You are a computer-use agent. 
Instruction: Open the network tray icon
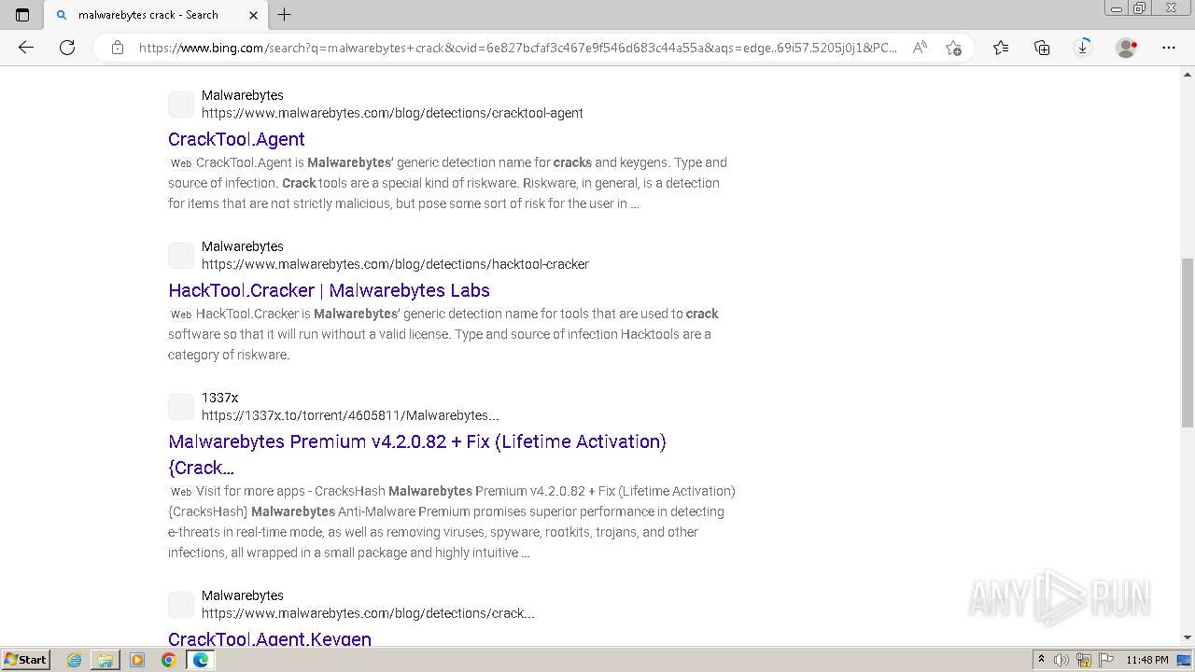[1084, 660]
